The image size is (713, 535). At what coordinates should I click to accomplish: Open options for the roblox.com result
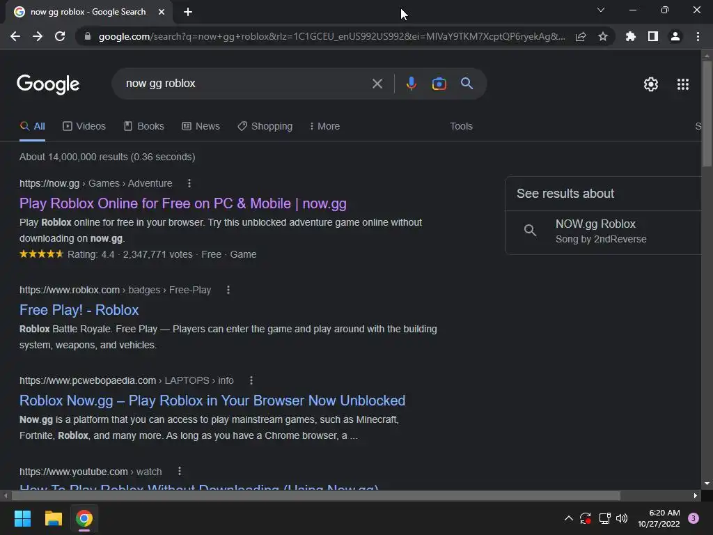[x=228, y=290]
